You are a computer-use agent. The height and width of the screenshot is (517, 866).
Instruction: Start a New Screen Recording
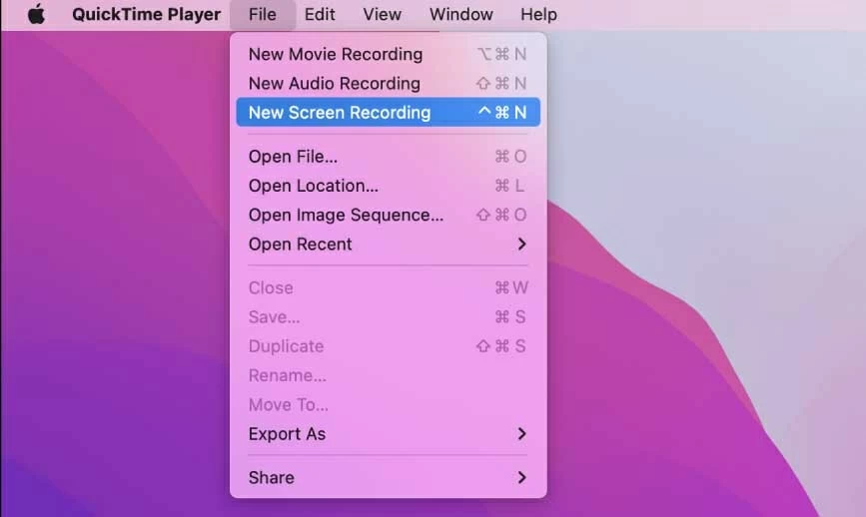coord(389,113)
